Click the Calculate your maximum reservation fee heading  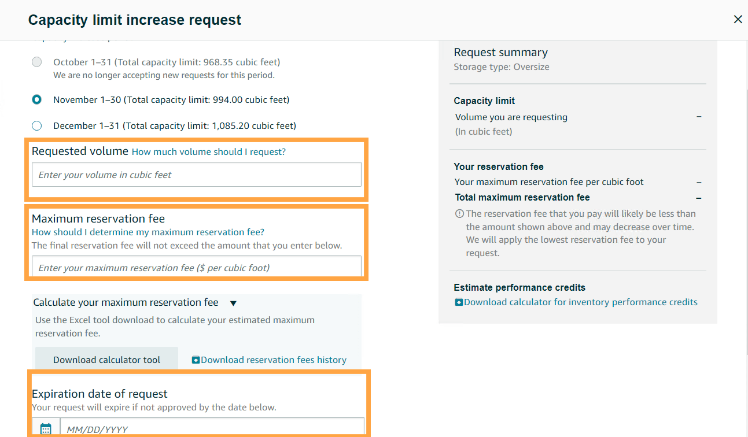[126, 302]
